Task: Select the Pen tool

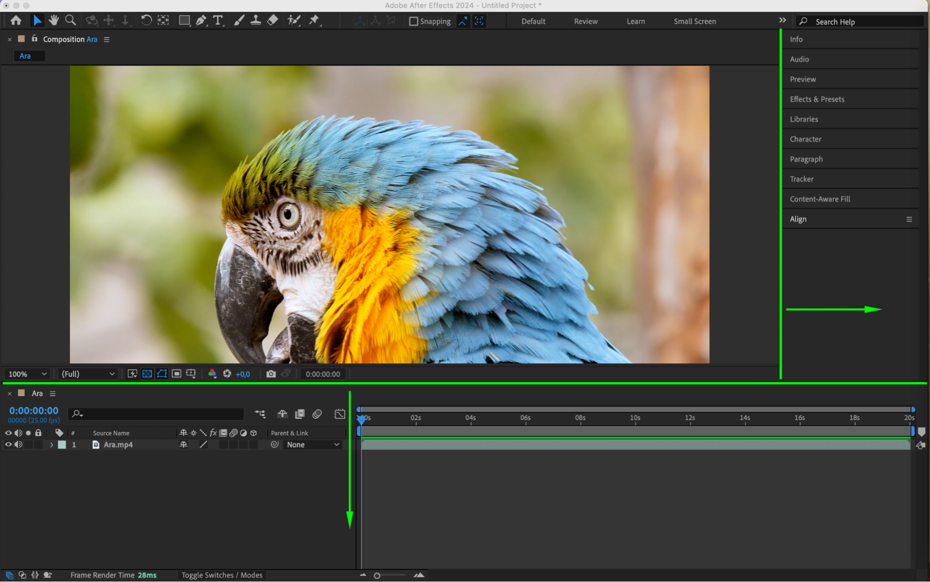Action: (x=201, y=20)
